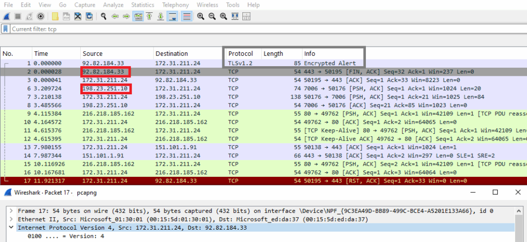
Task: Click the display filter input field
Action: (267, 29)
